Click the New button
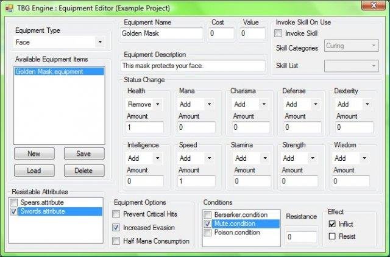This screenshot has width=390, height=257. click(x=34, y=153)
